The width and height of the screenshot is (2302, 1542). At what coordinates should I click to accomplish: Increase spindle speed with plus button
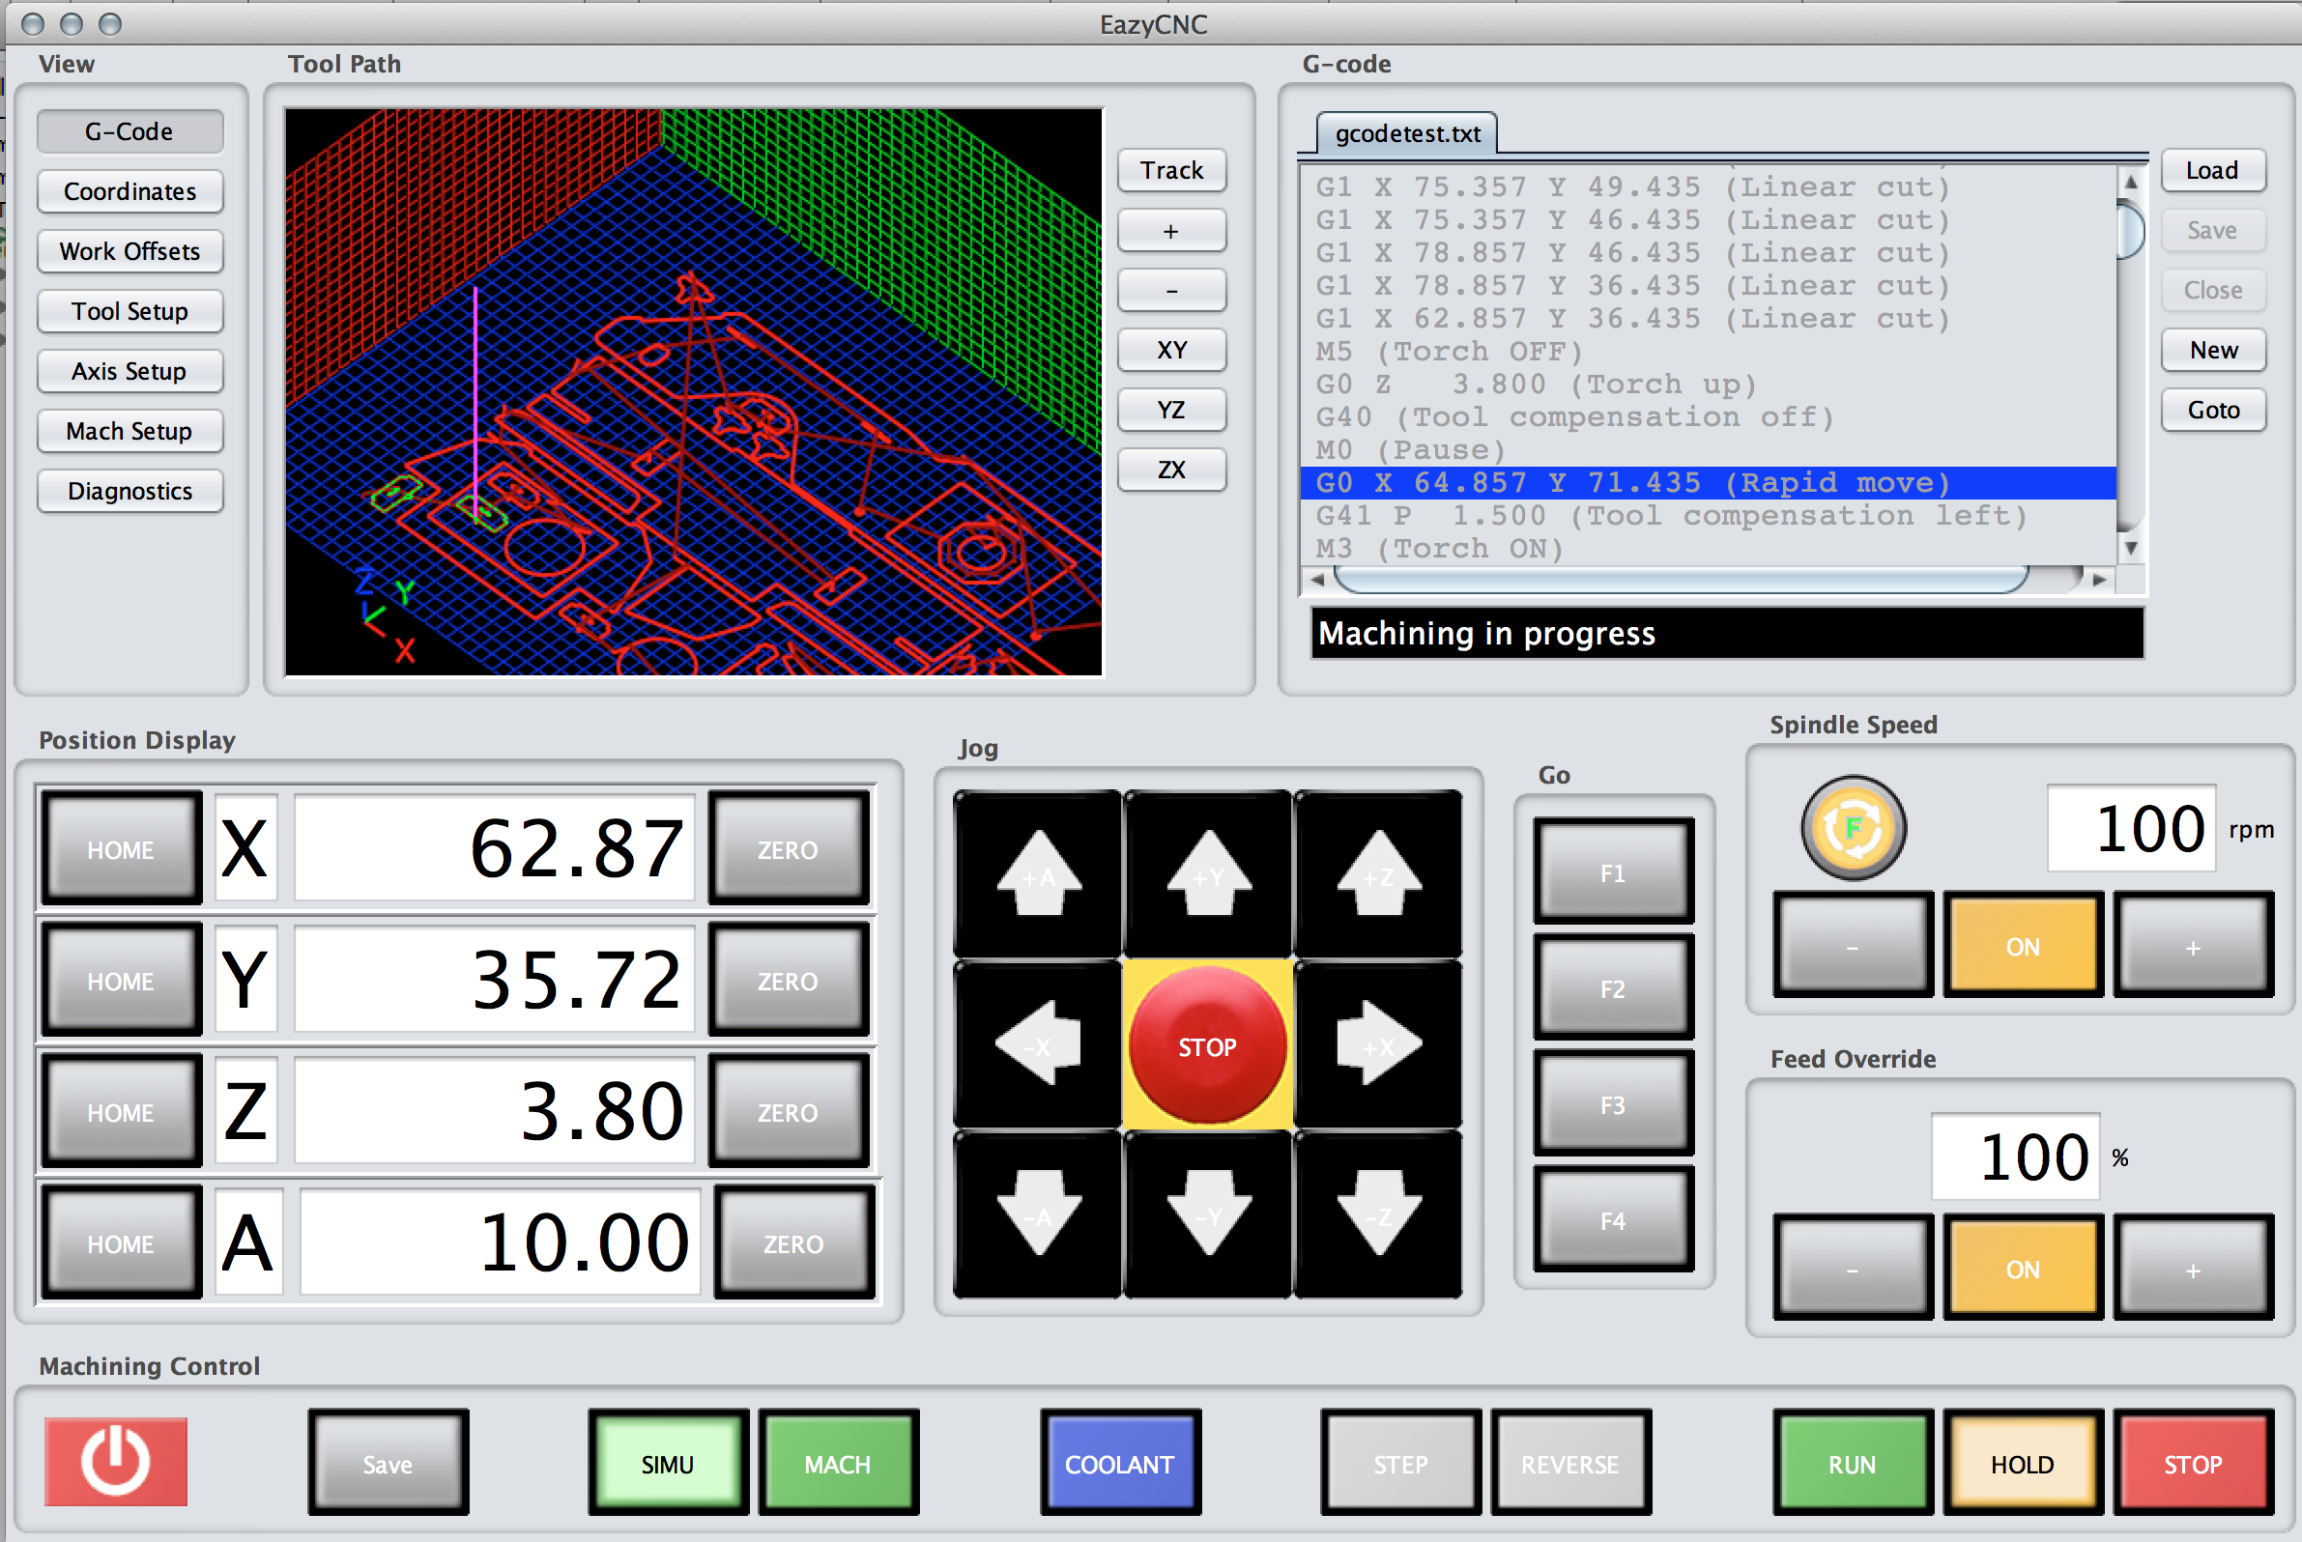[2193, 946]
